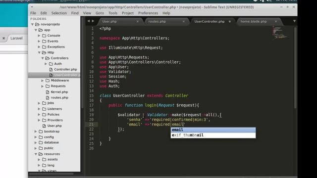Open User.php in the sidebar tree
The image size is (317, 178).
54,126
